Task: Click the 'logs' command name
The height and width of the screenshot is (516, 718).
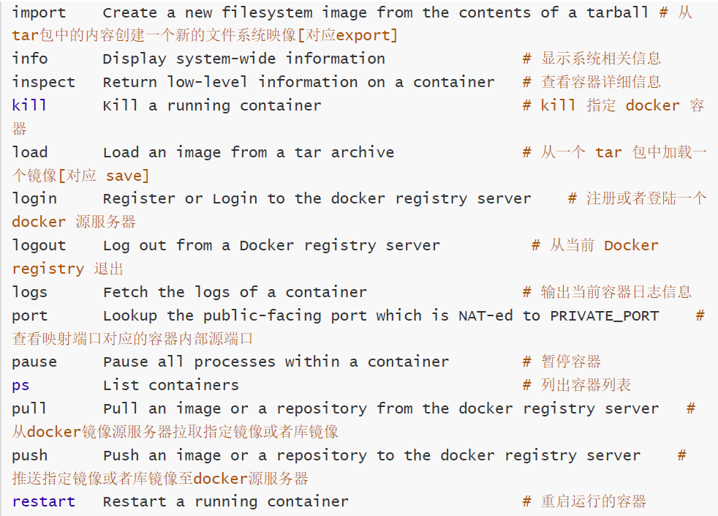Action: 30,292
